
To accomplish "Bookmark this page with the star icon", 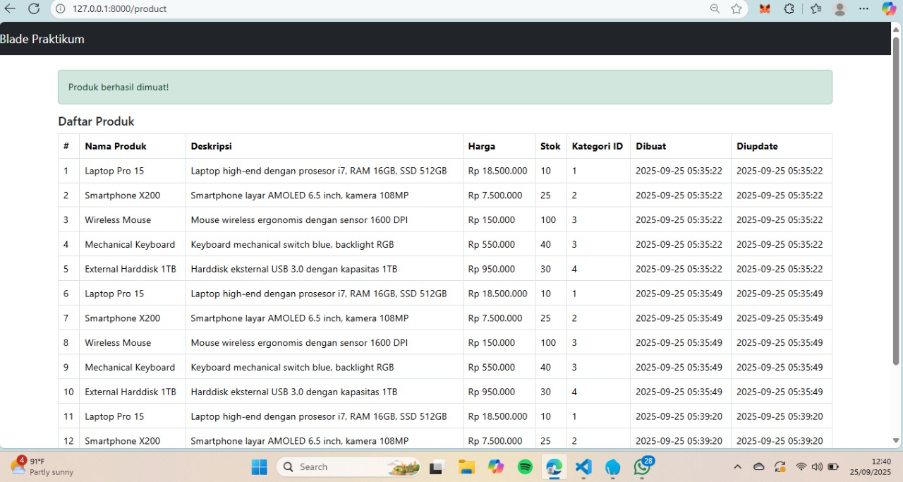I will tap(737, 9).
